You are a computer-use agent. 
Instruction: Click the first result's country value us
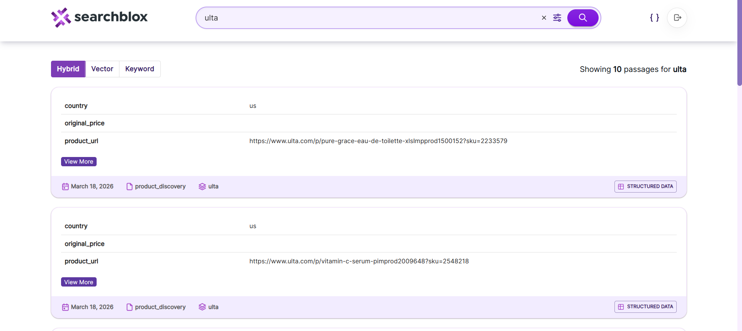pyautogui.click(x=253, y=106)
